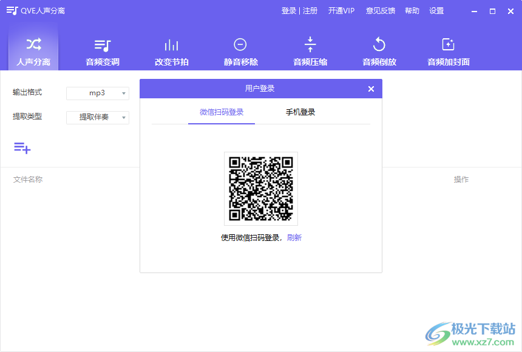The height and width of the screenshot is (352, 522).
Task: Open the 设置 settings menu
Action: [436, 10]
